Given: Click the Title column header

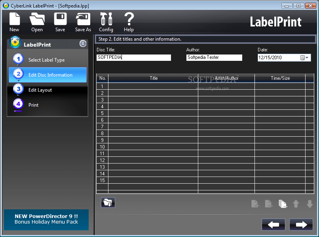Looking at the screenshot, I should pos(153,78).
